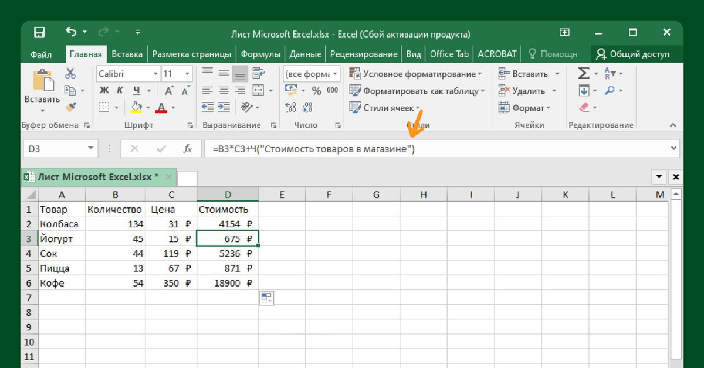Click the Формат cells button
The height and width of the screenshot is (368, 704).
pyautogui.click(x=524, y=108)
